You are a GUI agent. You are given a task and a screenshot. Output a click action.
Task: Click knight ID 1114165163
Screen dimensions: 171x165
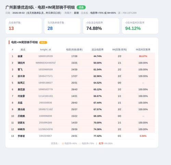[x=45, y=96]
